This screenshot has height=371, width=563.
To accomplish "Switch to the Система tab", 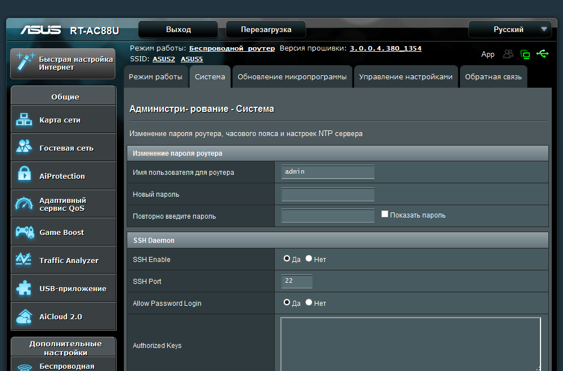I will coord(210,76).
